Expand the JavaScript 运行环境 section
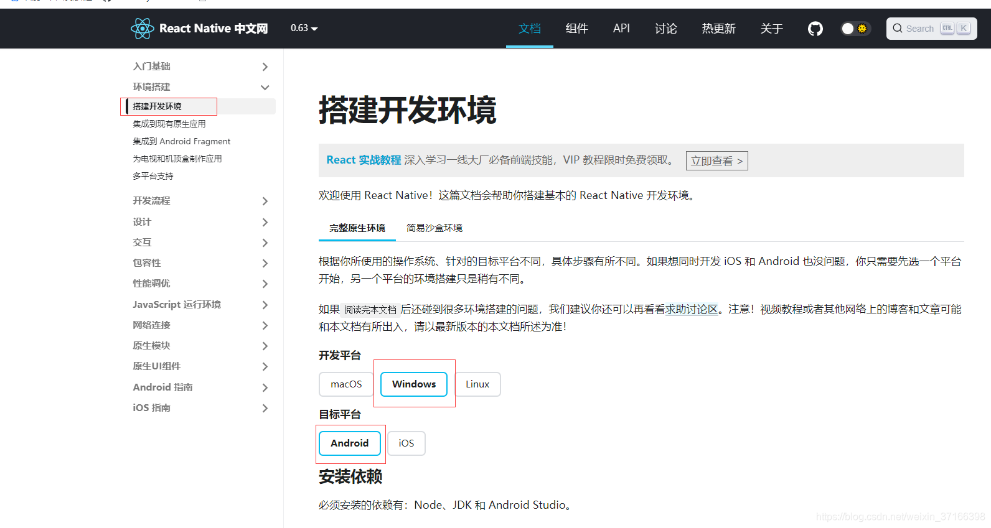991x528 pixels. point(200,305)
